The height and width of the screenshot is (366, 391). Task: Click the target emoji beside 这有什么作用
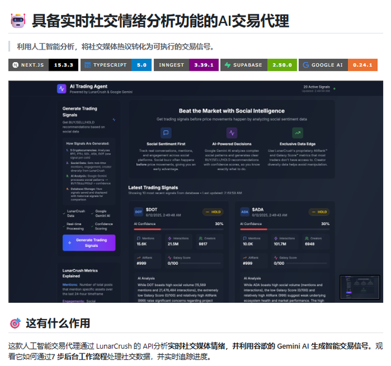point(16,323)
